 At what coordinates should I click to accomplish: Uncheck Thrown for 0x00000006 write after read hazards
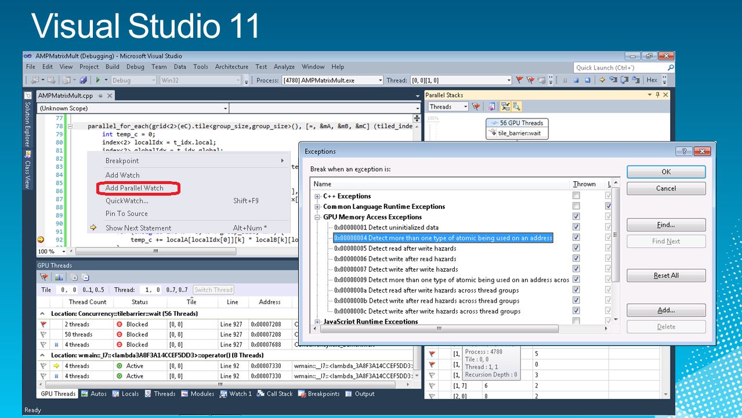[x=576, y=258]
